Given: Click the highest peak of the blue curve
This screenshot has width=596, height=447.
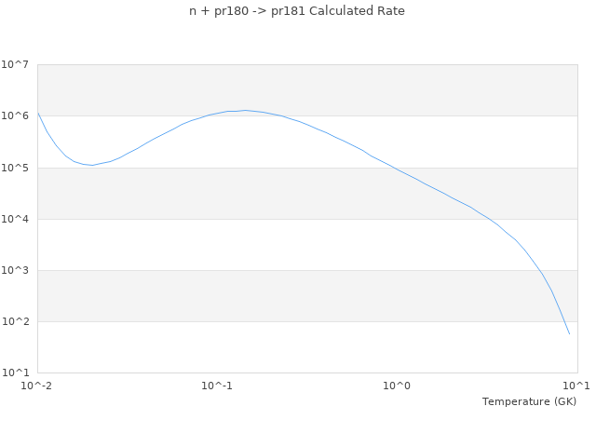Looking at the screenshot, I should coord(245,110).
